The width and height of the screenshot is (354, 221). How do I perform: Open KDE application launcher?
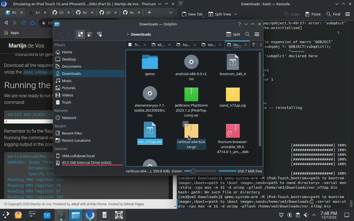[6, 215]
